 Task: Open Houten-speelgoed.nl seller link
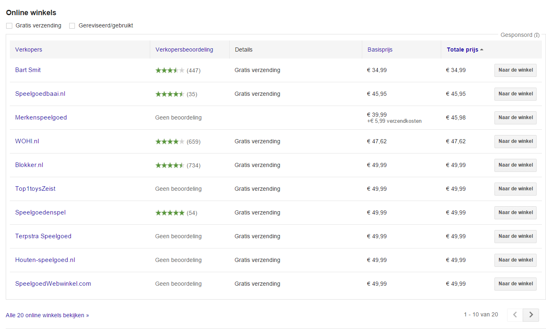(45, 260)
